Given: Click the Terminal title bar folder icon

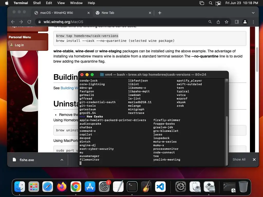Looking at the screenshot, I should point(102,75).
